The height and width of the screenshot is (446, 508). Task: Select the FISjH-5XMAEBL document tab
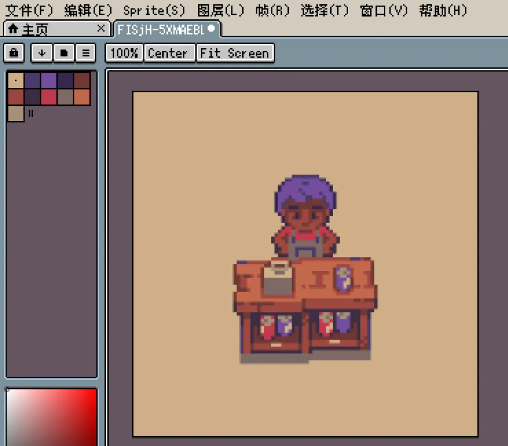click(x=167, y=30)
